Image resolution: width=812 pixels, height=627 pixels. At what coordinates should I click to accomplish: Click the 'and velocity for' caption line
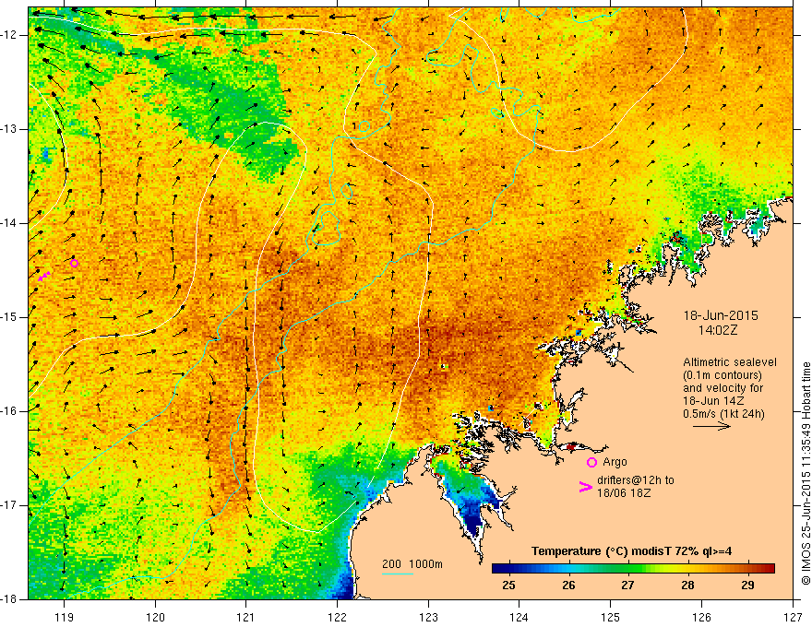[x=722, y=388]
